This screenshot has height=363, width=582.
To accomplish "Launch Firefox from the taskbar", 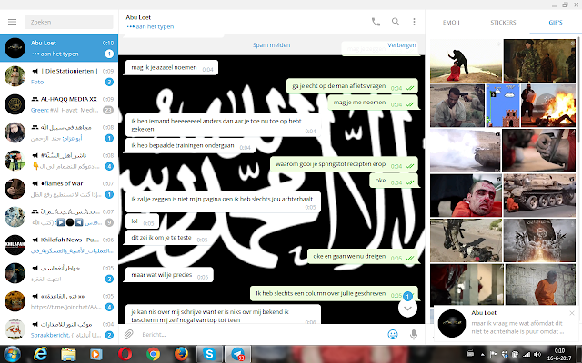I will click(x=181, y=354).
